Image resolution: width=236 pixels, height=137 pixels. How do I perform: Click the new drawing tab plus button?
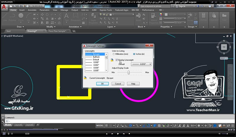point(74,31)
